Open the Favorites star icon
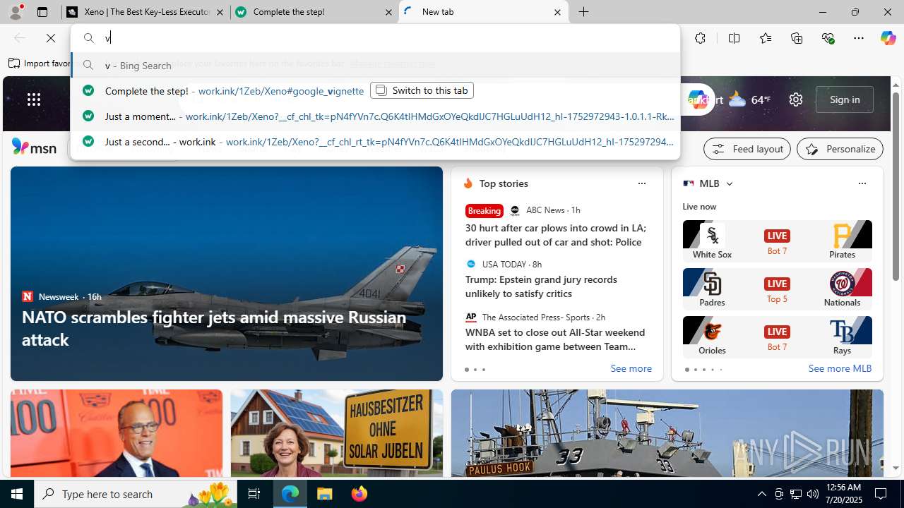 [766, 38]
